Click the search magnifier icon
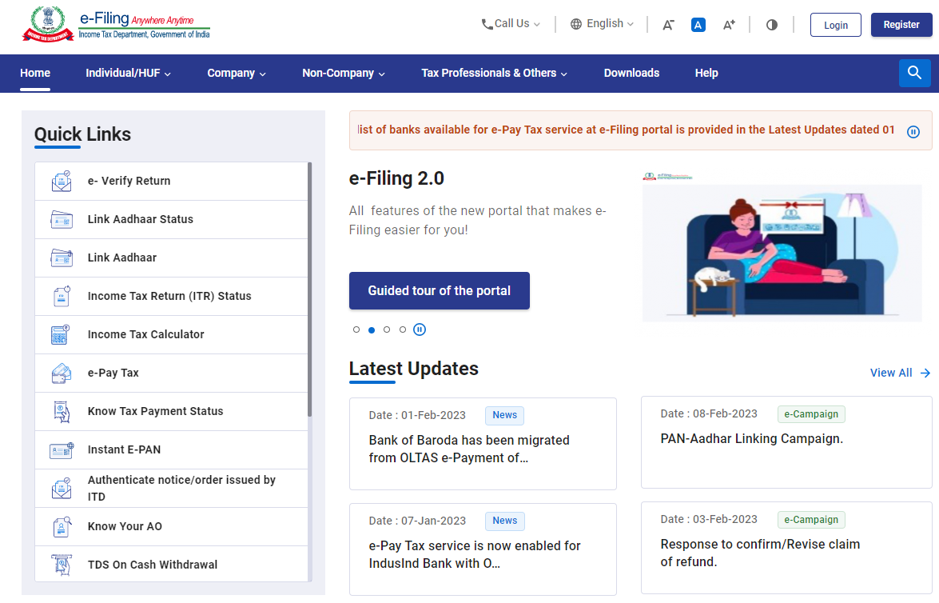Image resolution: width=939 pixels, height=603 pixels. (914, 74)
